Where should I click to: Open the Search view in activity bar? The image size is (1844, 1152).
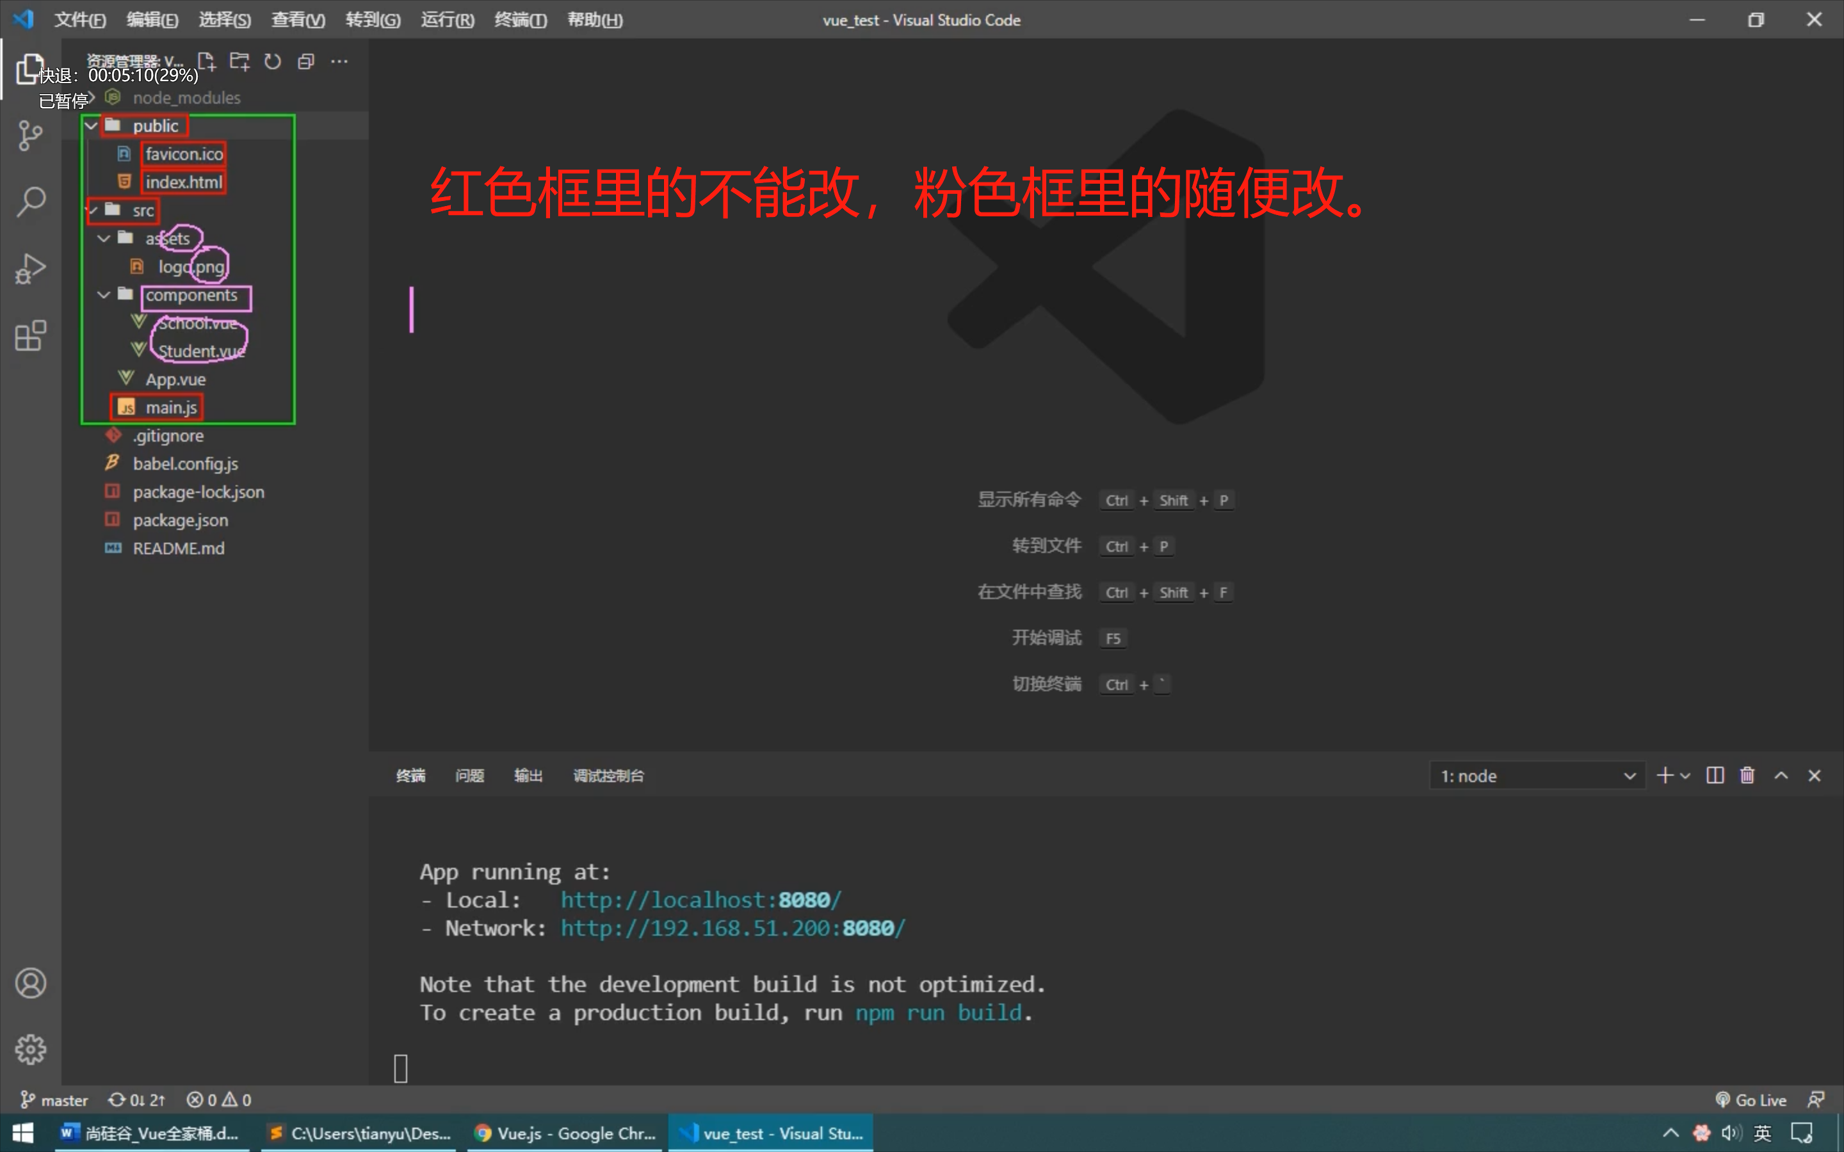(31, 202)
